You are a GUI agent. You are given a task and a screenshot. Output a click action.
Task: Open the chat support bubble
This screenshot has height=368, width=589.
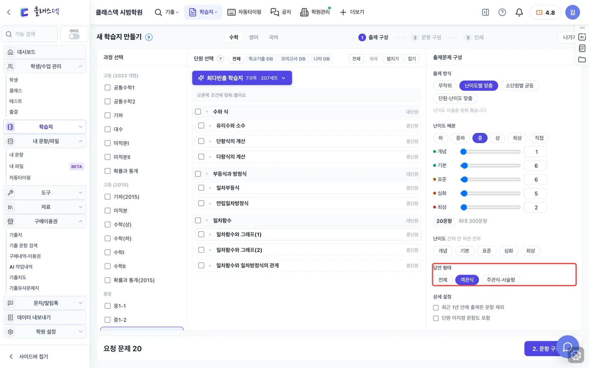[568, 347]
